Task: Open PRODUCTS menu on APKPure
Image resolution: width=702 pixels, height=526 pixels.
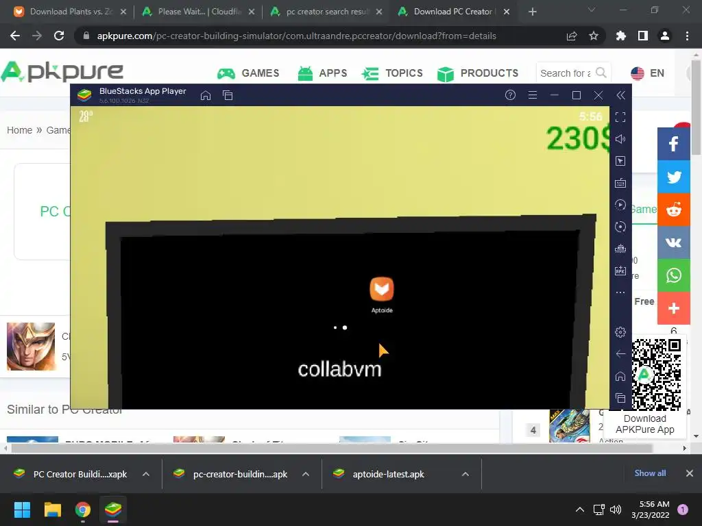Action: [x=478, y=73]
